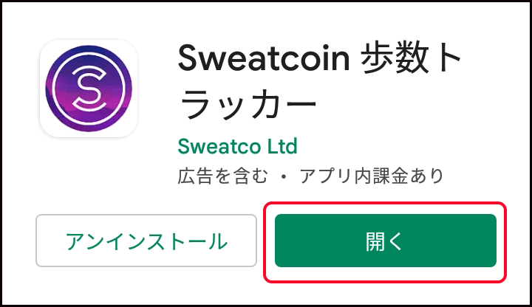Image resolution: width=532 pixels, height=307 pixels.
Task: Click the contains-ads notice text
Action: coord(224,176)
